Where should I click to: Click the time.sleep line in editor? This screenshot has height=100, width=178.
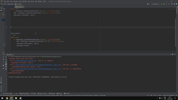point(16,33)
